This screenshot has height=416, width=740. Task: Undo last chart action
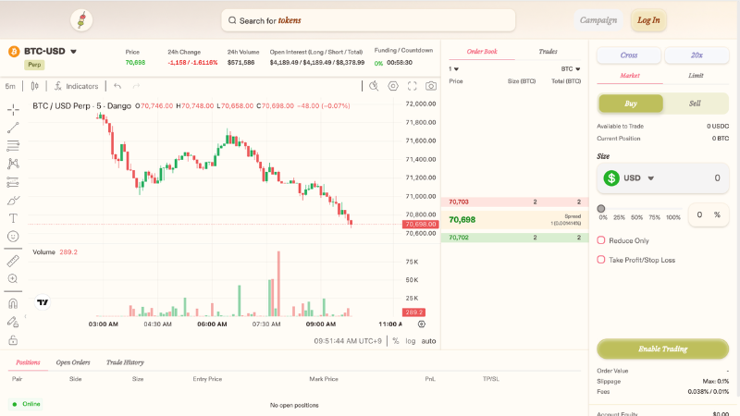point(117,86)
